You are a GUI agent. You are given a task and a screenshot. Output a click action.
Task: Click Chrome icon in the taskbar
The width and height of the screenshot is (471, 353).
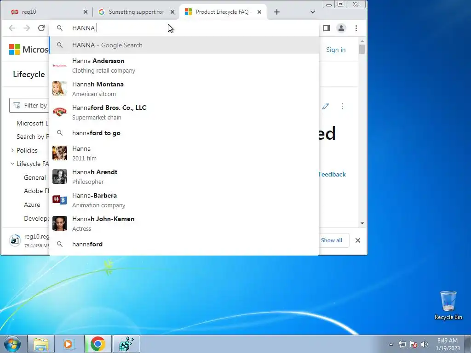(98, 344)
